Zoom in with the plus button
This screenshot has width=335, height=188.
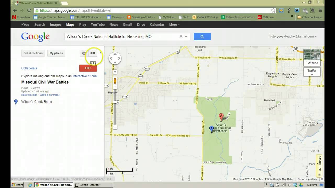(x=115, y=87)
